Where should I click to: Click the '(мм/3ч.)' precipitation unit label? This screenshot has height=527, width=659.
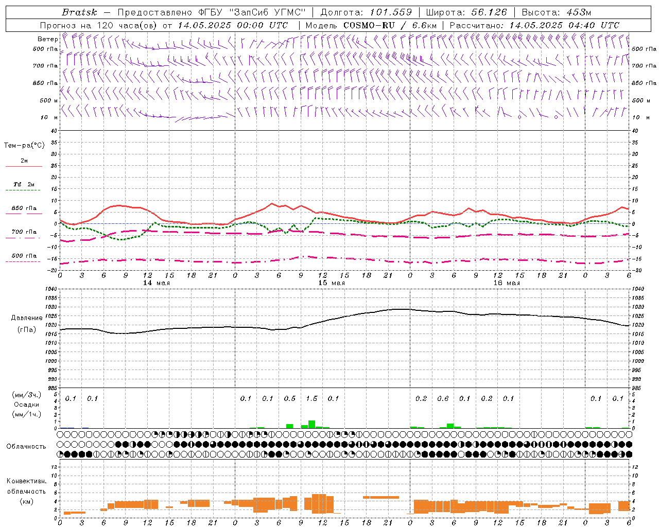(x=27, y=395)
